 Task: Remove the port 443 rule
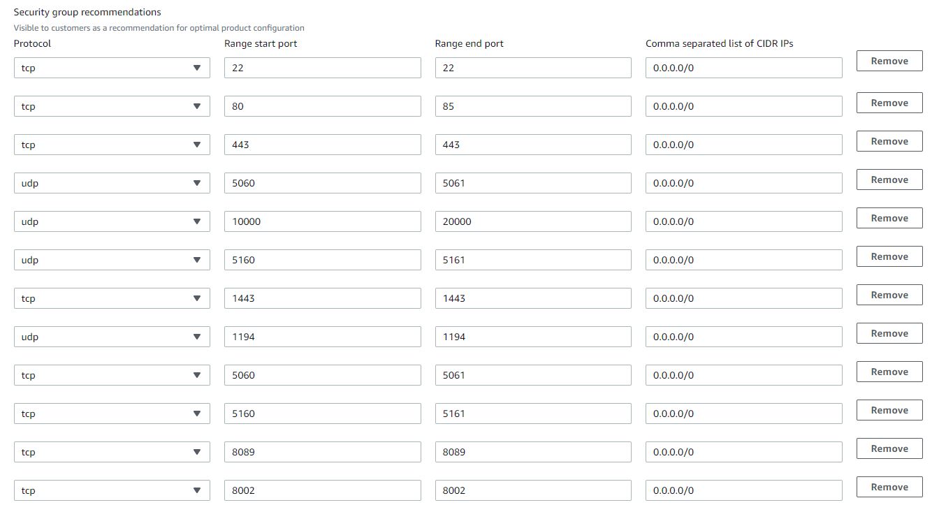pos(889,142)
